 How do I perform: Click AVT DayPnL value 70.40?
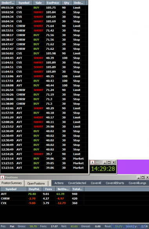click(x=32, y=194)
